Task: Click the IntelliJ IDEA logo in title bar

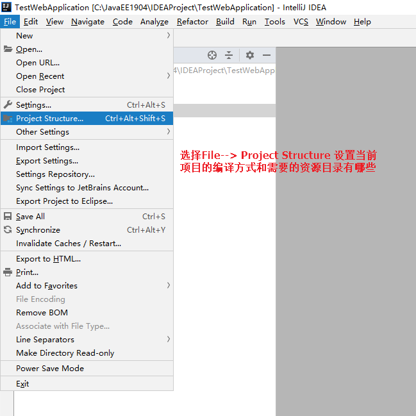Action: coord(6,7)
